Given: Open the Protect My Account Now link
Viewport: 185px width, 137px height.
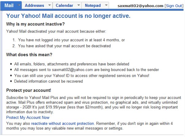Looking at the screenshot, I should coord(28,117).
